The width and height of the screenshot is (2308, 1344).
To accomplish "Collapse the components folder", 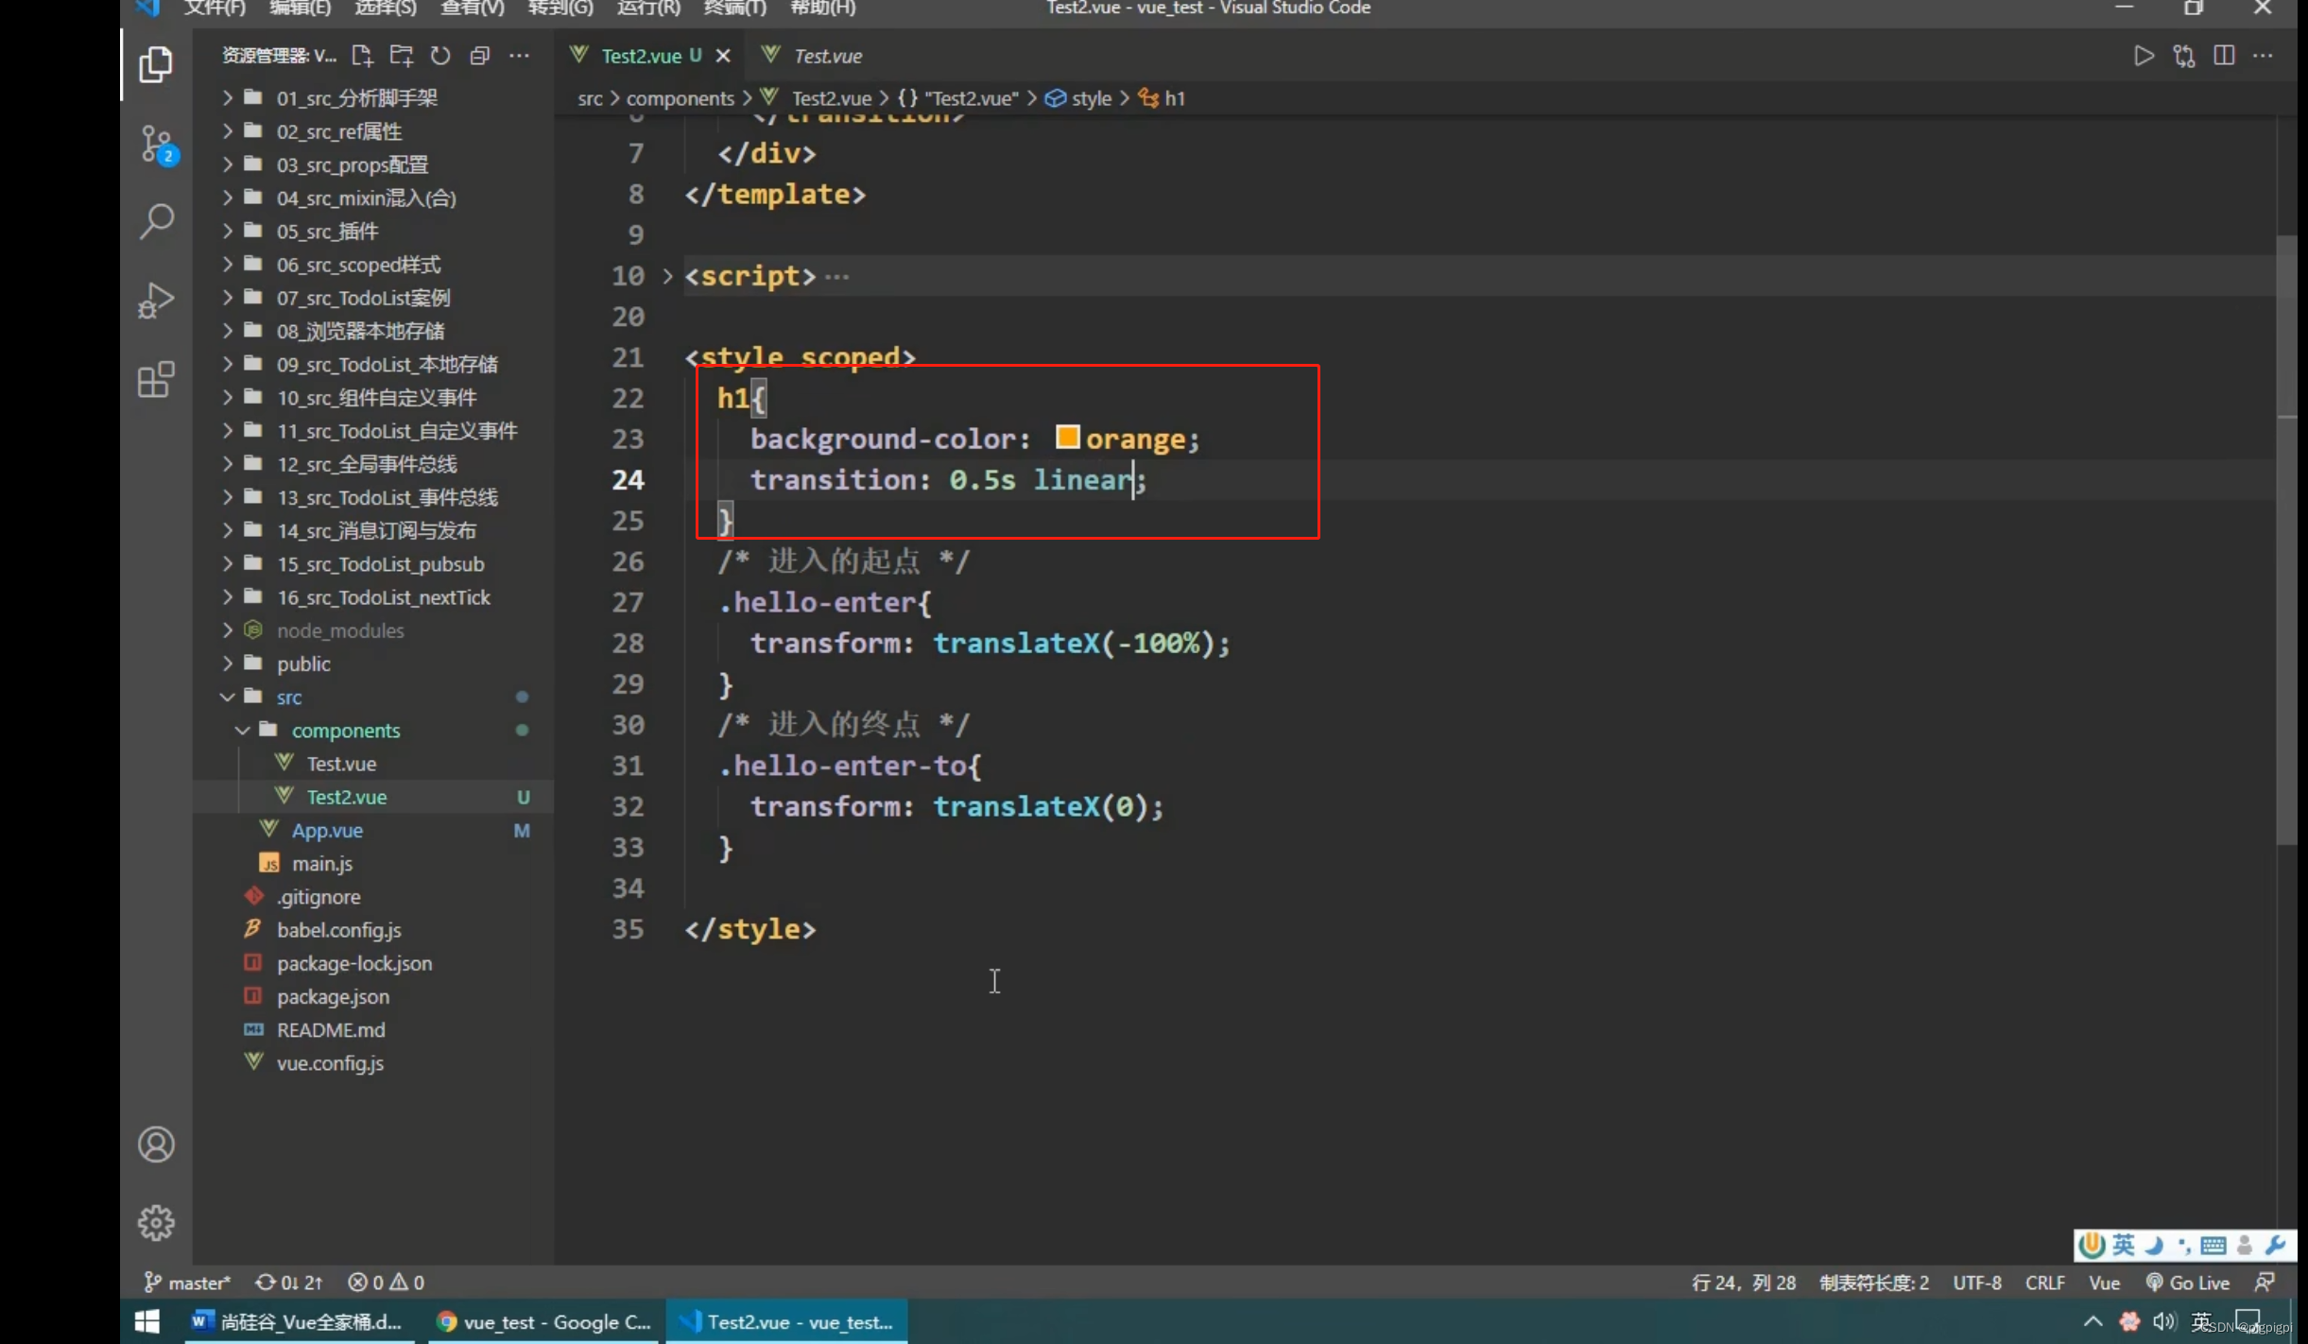I will tap(373, 730).
